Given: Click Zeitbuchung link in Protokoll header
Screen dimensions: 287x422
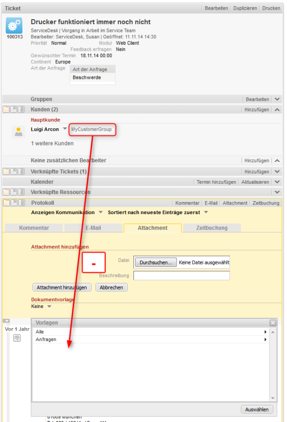Looking at the screenshot, I should tap(266, 203).
